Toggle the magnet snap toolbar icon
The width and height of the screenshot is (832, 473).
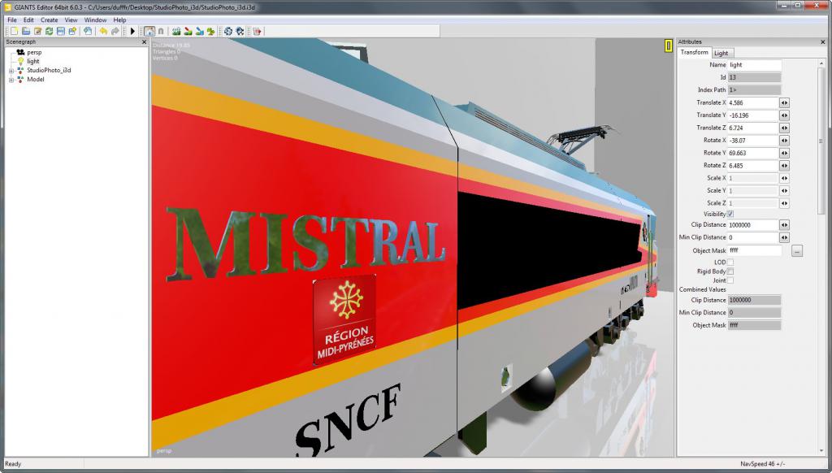pos(161,32)
